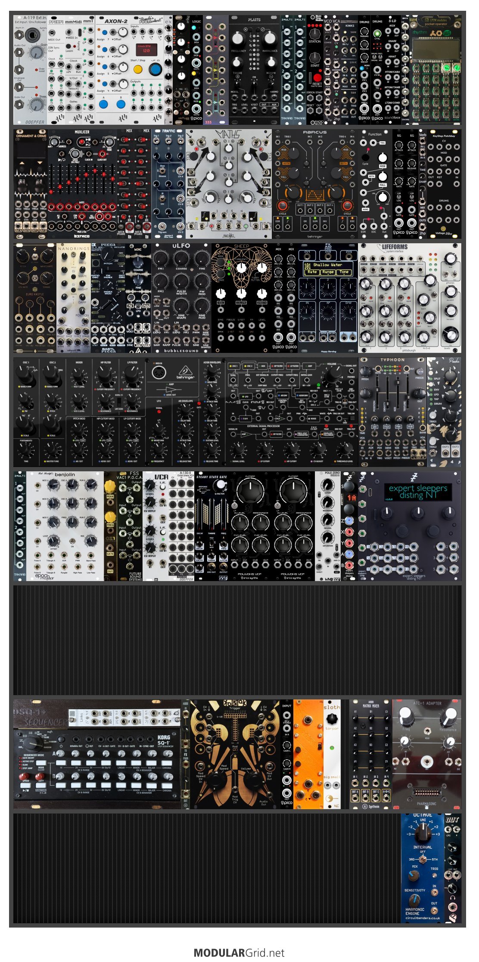
Task: Select the Make Noise MATHS module
Action: pyautogui.click(x=228, y=184)
